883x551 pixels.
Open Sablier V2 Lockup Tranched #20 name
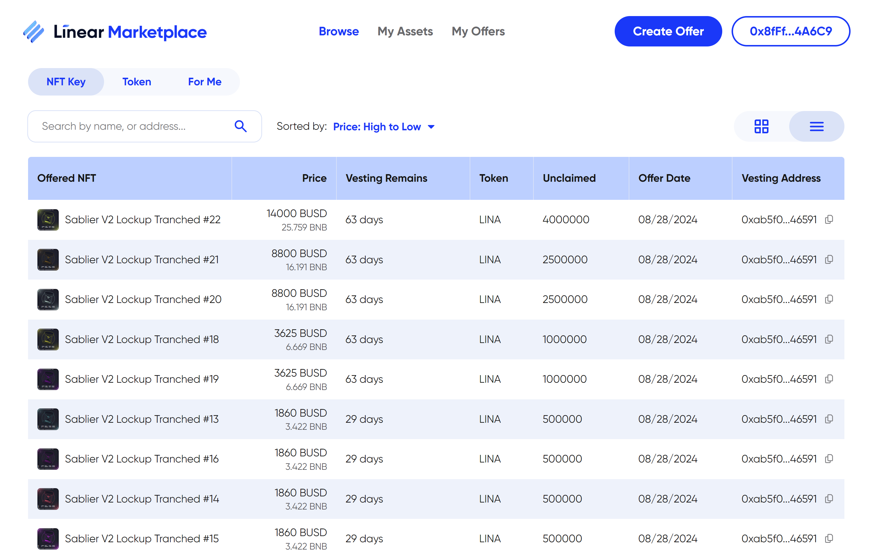tap(143, 299)
